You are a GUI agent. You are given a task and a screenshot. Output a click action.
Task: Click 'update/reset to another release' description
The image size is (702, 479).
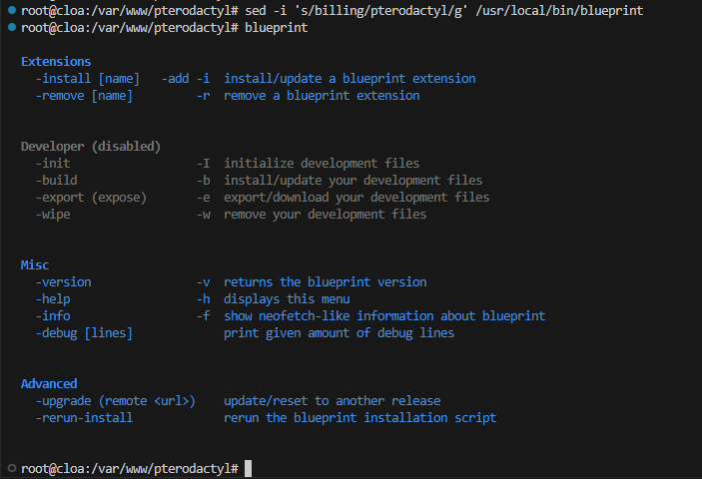pos(333,401)
